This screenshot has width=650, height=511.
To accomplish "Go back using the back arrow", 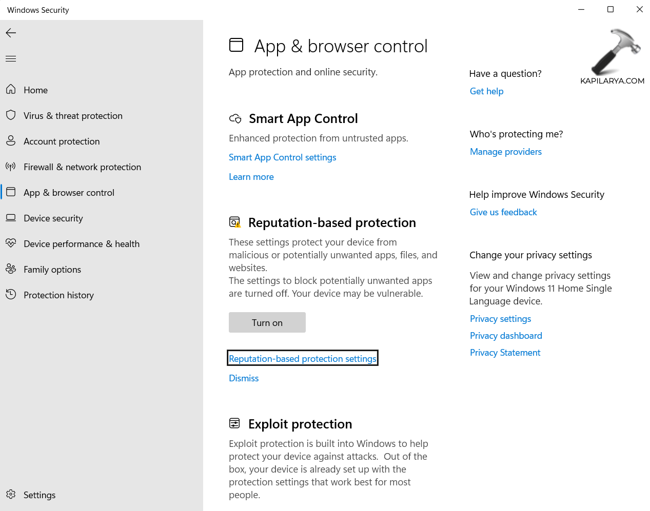I will pyautogui.click(x=11, y=33).
